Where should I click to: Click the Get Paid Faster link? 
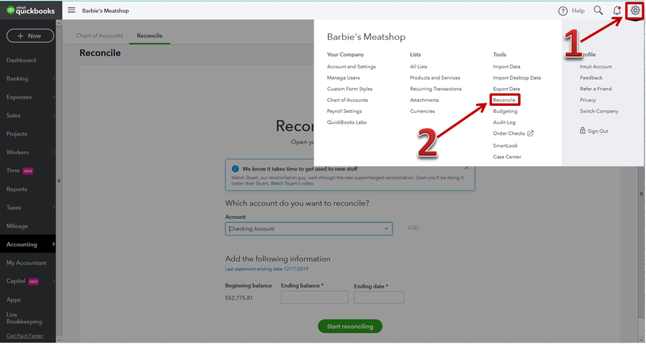[x=25, y=336]
